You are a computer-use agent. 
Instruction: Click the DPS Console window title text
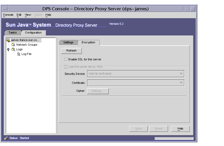click(x=96, y=9)
